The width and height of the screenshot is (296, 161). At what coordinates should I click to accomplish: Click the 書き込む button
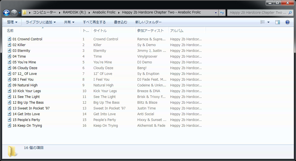point(120,22)
